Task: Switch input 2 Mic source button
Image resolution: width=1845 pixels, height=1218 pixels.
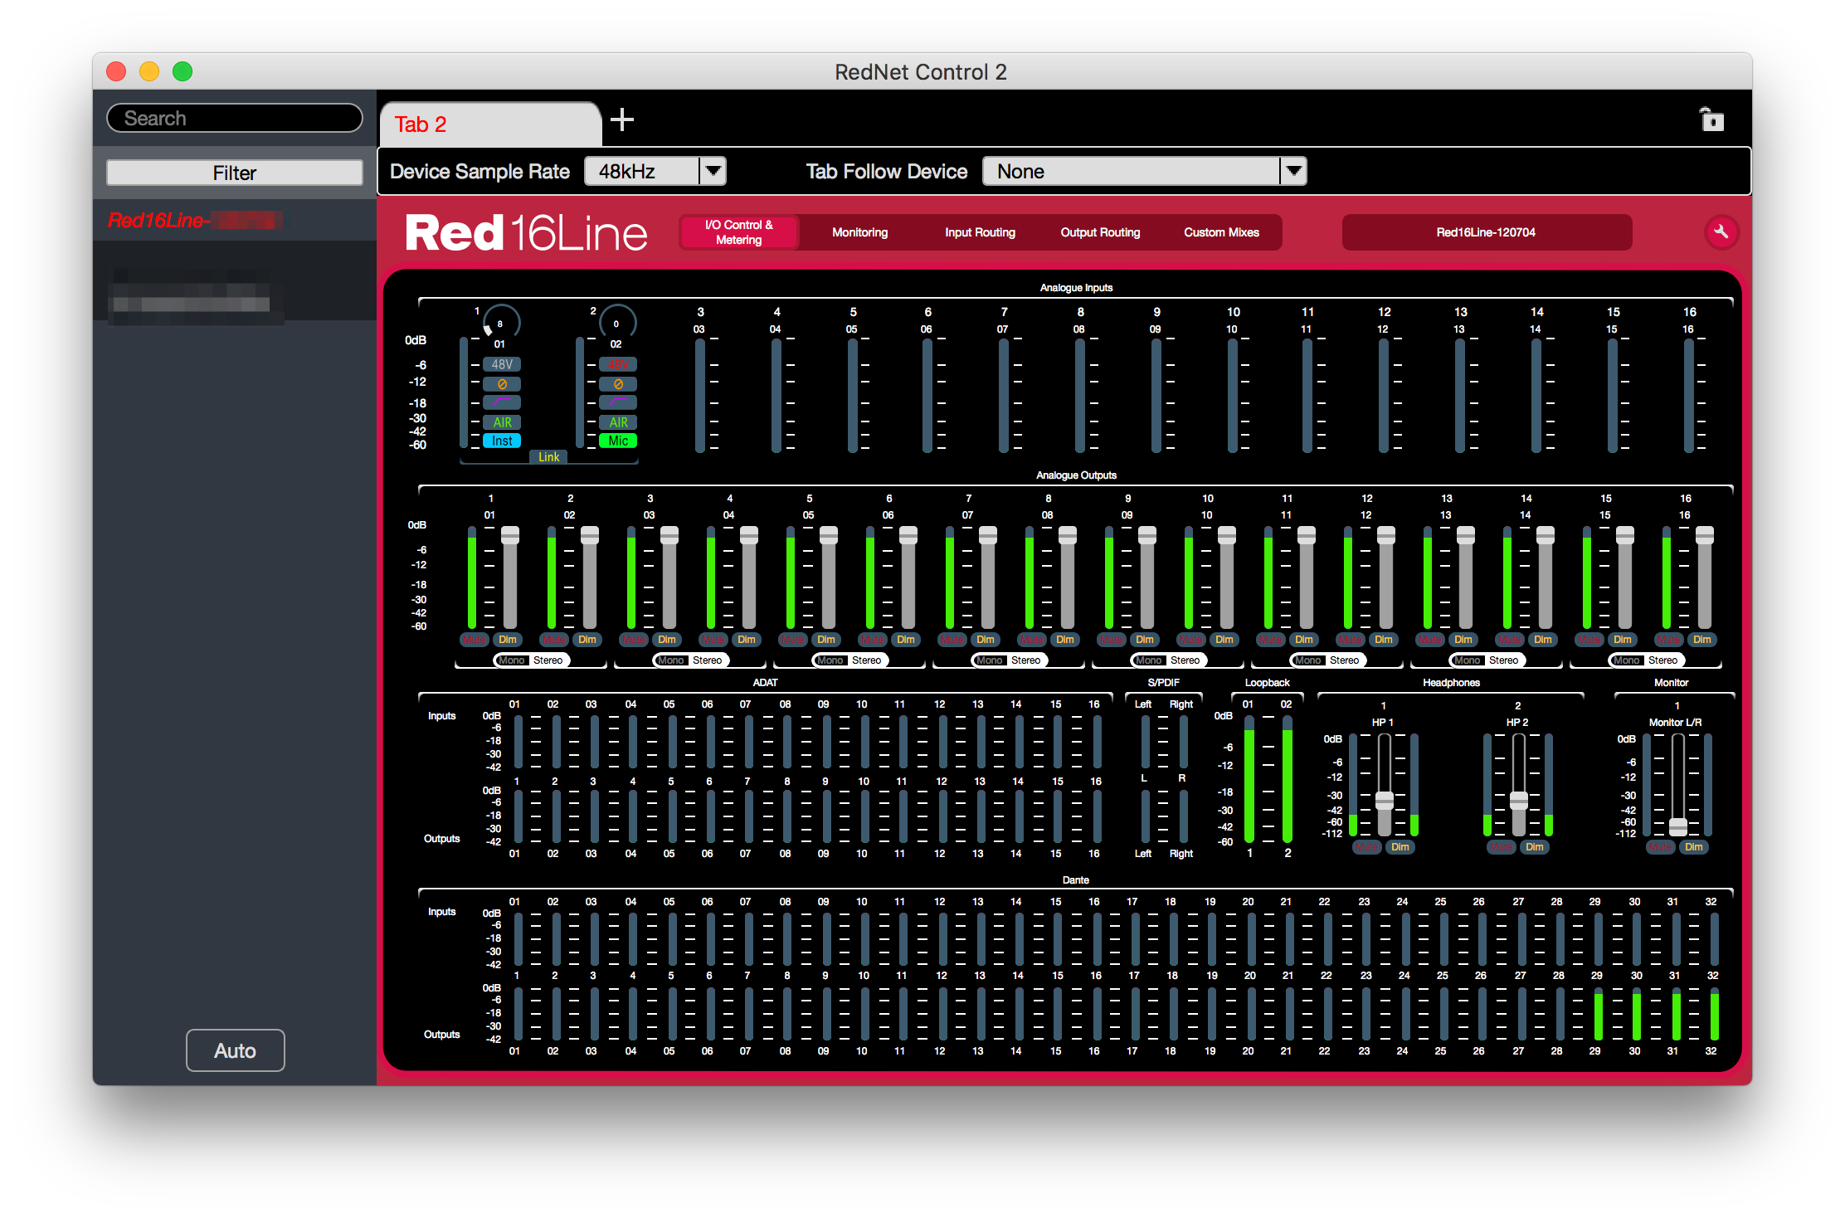Action: [x=618, y=441]
